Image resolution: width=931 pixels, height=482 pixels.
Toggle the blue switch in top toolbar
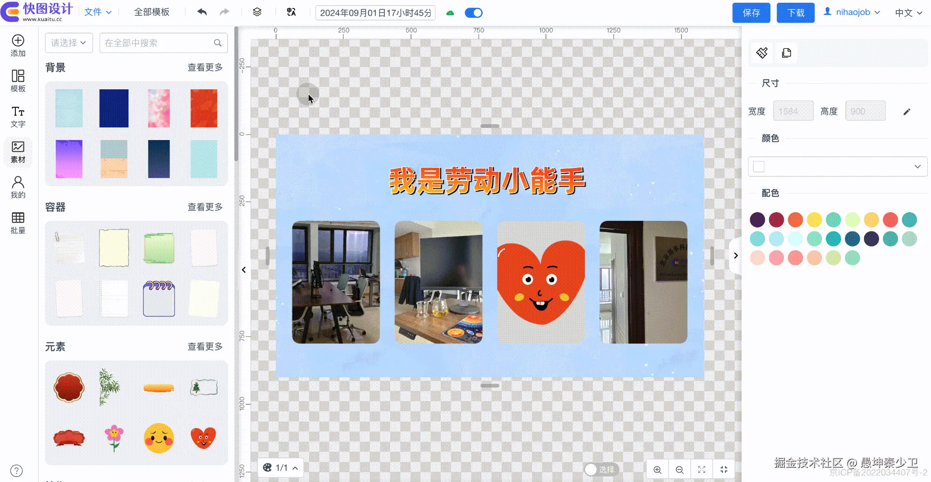pos(473,13)
